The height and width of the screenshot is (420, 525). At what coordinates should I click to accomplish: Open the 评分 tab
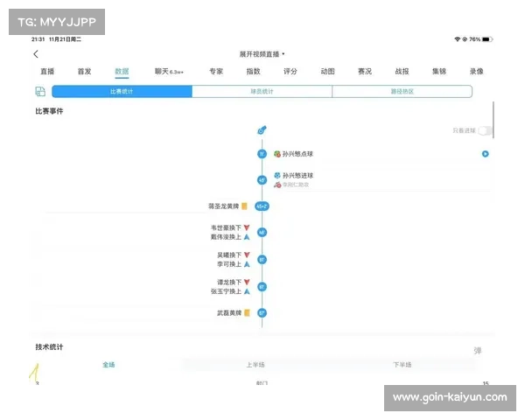pyautogui.click(x=290, y=72)
